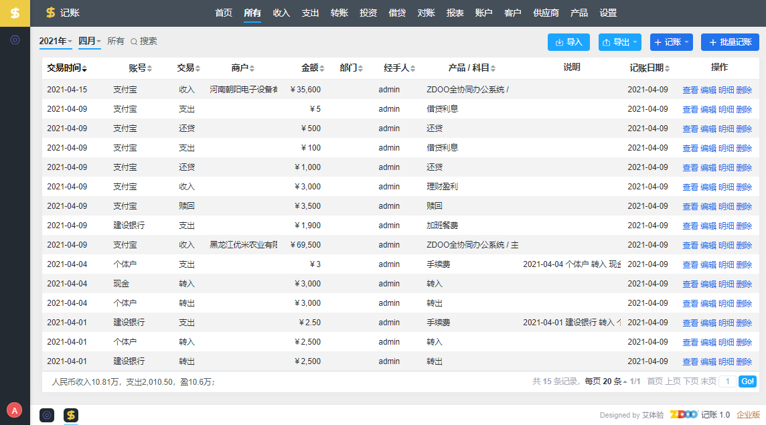Click the search magnifier icon

134,41
